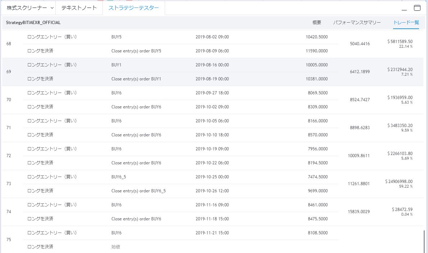Click the StrategyBITMEX8_OFFICIAL strategy name
Screen dimensions: 428x253
[x=33, y=22]
